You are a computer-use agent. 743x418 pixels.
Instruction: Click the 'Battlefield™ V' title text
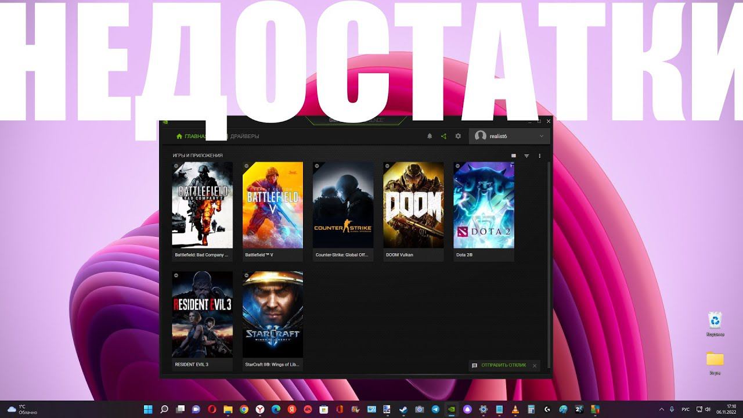(x=259, y=255)
